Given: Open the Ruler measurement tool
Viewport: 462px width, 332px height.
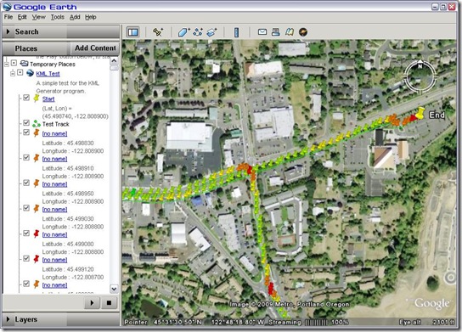Looking at the screenshot, I should pyautogui.click(x=236, y=32).
